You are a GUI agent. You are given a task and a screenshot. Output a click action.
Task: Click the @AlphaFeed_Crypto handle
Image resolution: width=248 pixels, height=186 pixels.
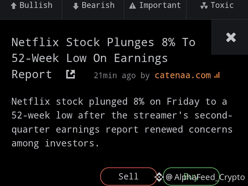click(205, 177)
